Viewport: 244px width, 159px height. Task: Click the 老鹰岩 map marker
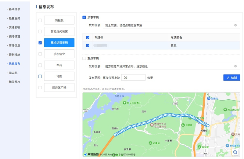[150, 143]
